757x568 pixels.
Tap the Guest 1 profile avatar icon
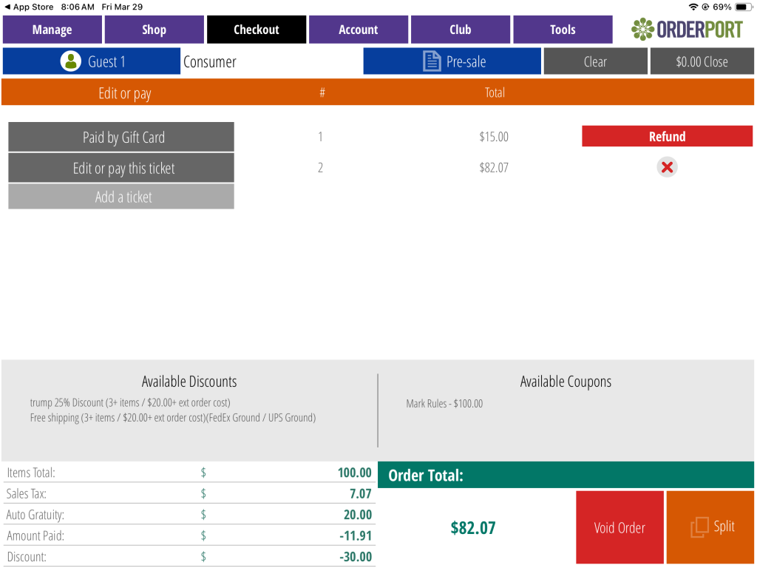[71, 61]
